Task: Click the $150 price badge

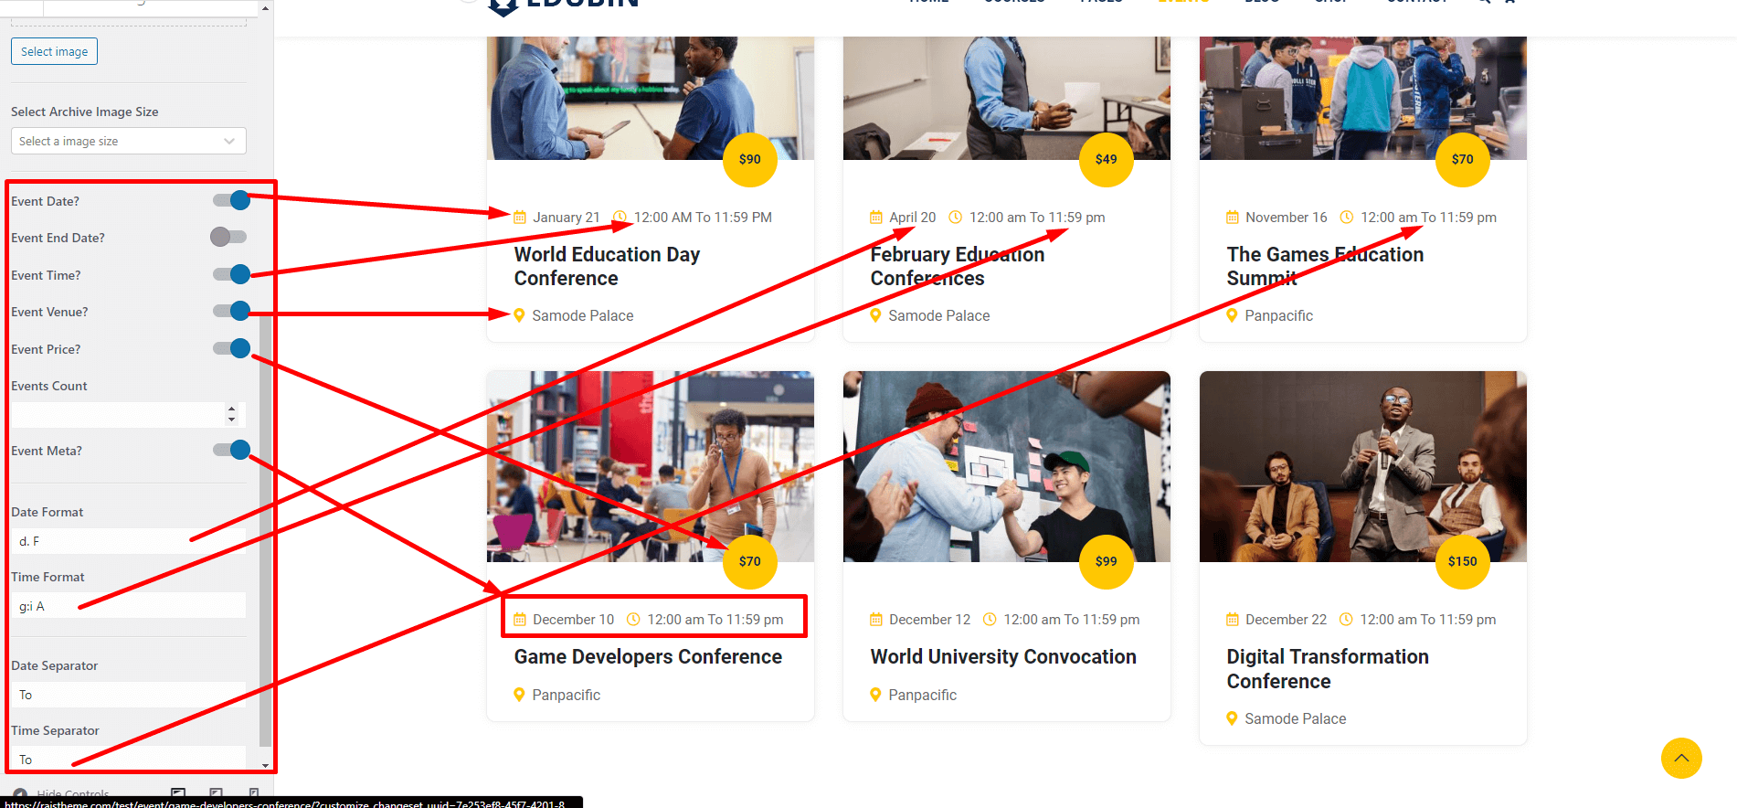Action: click(x=1462, y=562)
